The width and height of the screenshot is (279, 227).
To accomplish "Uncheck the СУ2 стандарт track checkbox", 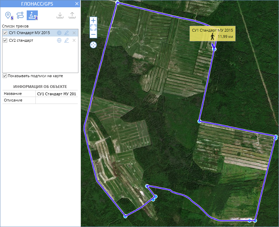I will coord(5,40).
